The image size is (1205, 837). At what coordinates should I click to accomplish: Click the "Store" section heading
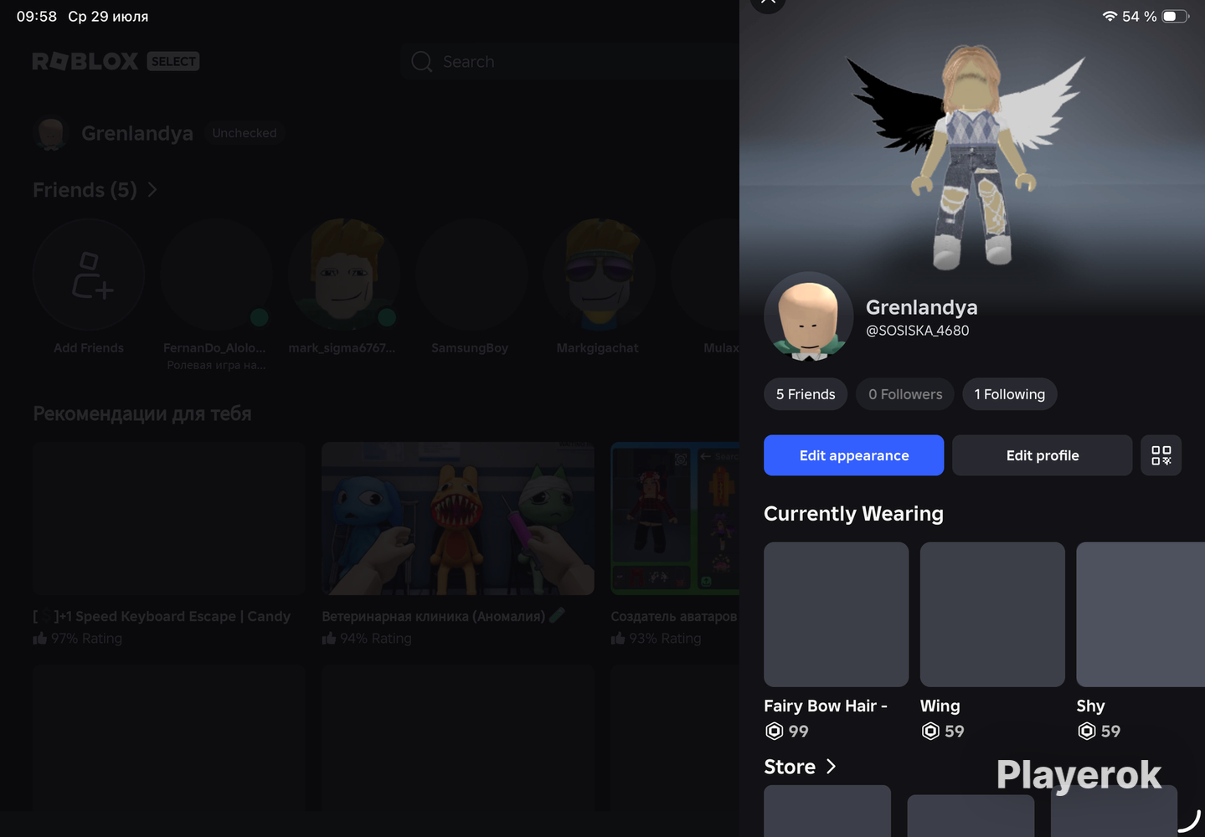pyautogui.click(x=790, y=767)
